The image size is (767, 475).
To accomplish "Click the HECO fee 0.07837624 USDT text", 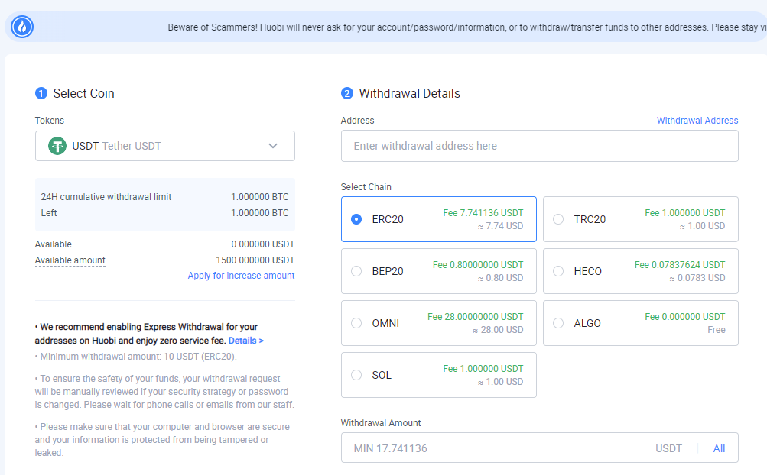I will (680, 265).
